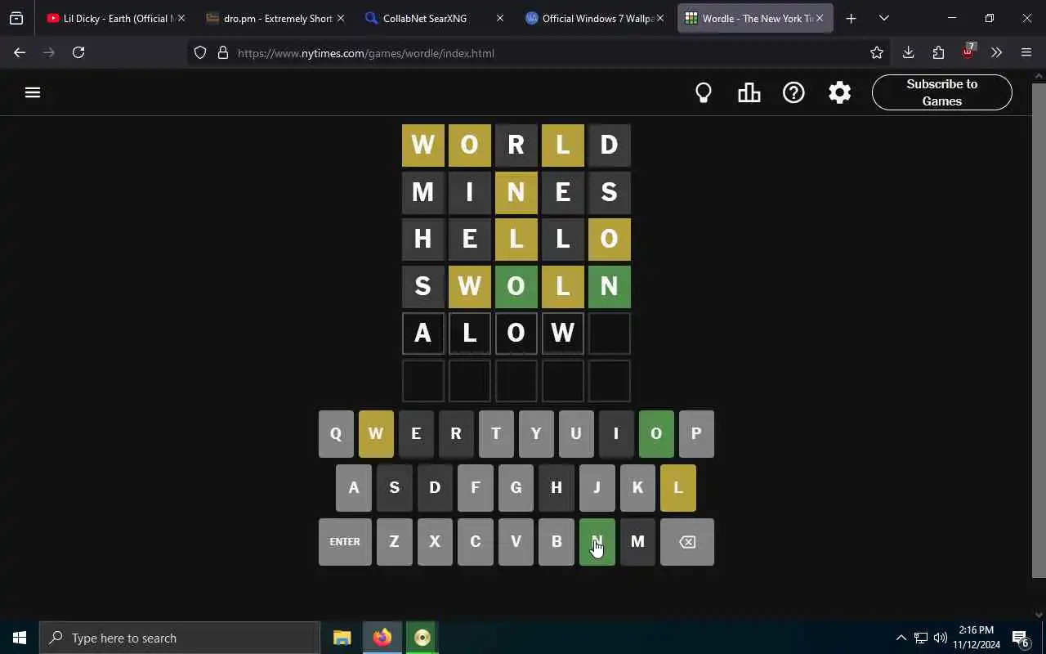1046x654 pixels.
Task: Tap the I key on the on-screen keyboard
Action: pos(616,434)
